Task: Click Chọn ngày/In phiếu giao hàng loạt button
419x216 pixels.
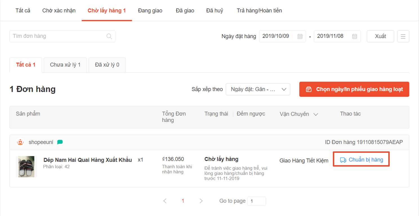Action: pyautogui.click(x=354, y=89)
